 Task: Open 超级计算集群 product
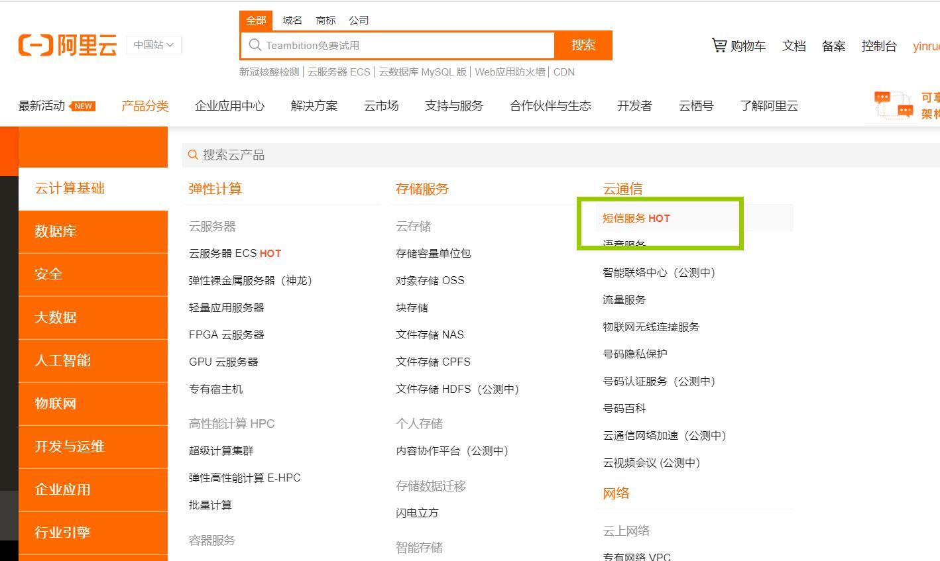click(x=221, y=450)
